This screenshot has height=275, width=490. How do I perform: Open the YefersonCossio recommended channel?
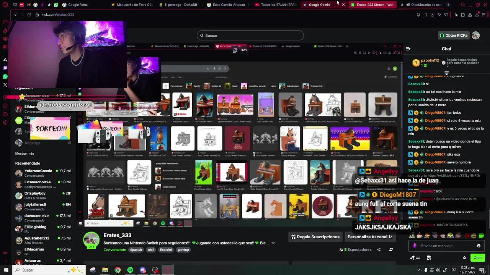43,173
